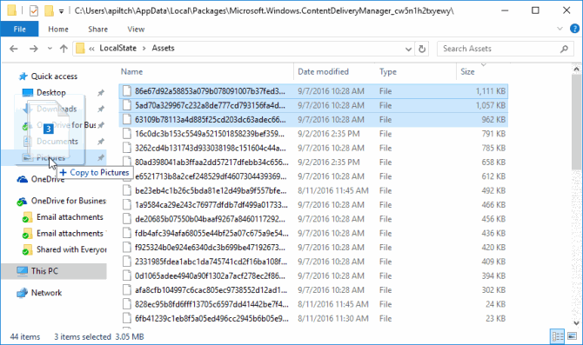
Task: Select file e6521713b8a2cef248529df46
Action: point(313,176)
